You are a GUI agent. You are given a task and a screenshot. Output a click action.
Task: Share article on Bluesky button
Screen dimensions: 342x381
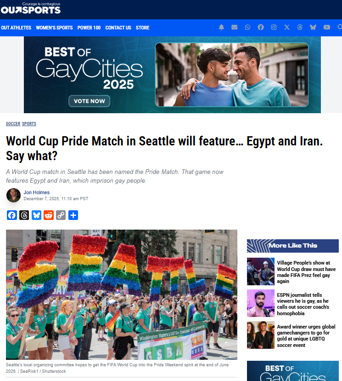36,215
